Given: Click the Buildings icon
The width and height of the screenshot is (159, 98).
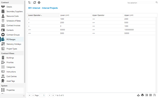Looking at the screenshot, I should click(3, 58).
